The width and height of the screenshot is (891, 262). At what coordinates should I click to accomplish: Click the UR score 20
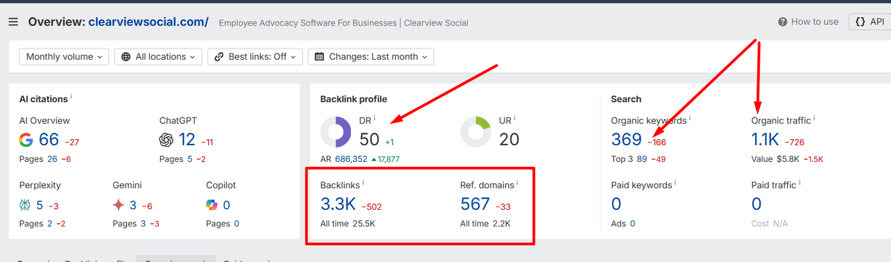[x=509, y=140]
